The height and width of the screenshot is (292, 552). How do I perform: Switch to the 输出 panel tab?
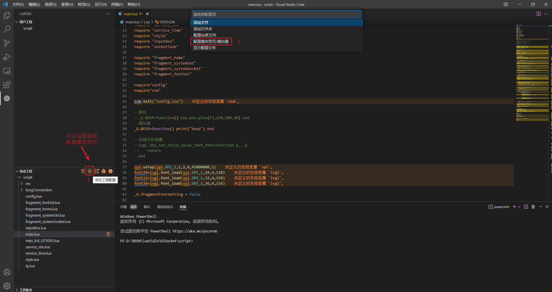tap(147, 207)
